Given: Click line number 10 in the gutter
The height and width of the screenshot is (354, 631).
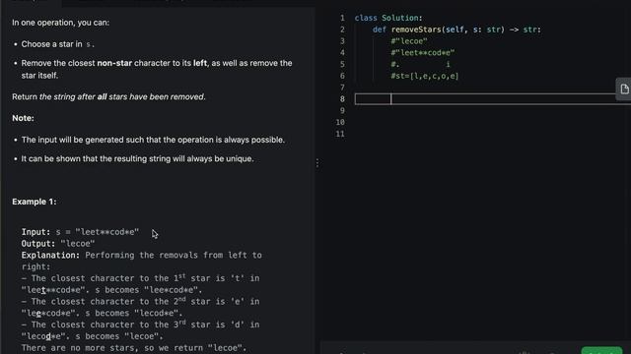Looking at the screenshot, I should coord(340,122).
